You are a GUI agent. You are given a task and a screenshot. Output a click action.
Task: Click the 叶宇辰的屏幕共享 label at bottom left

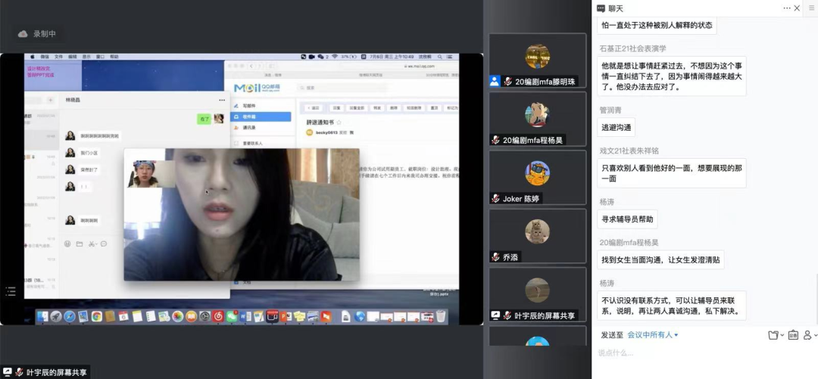[45, 372]
